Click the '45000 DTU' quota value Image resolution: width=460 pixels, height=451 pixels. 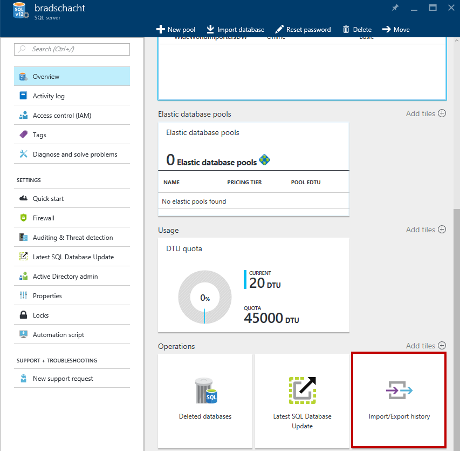pyautogui.click(x=271, y=318)
